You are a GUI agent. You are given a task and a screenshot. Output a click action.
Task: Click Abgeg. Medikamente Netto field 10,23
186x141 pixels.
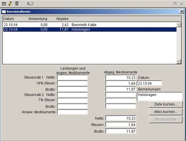[121, 77]
